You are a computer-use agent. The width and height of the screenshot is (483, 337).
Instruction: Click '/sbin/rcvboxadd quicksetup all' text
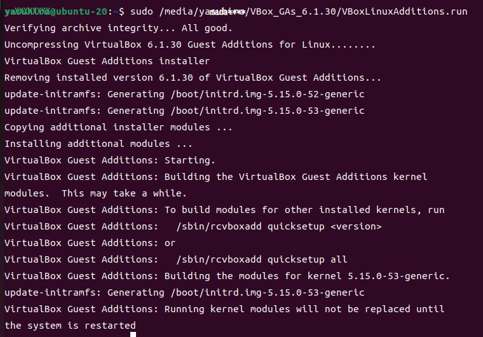(262, 259)
